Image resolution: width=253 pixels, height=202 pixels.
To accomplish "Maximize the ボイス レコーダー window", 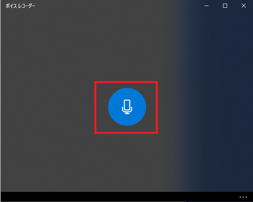I will click(x=225, y=6).
